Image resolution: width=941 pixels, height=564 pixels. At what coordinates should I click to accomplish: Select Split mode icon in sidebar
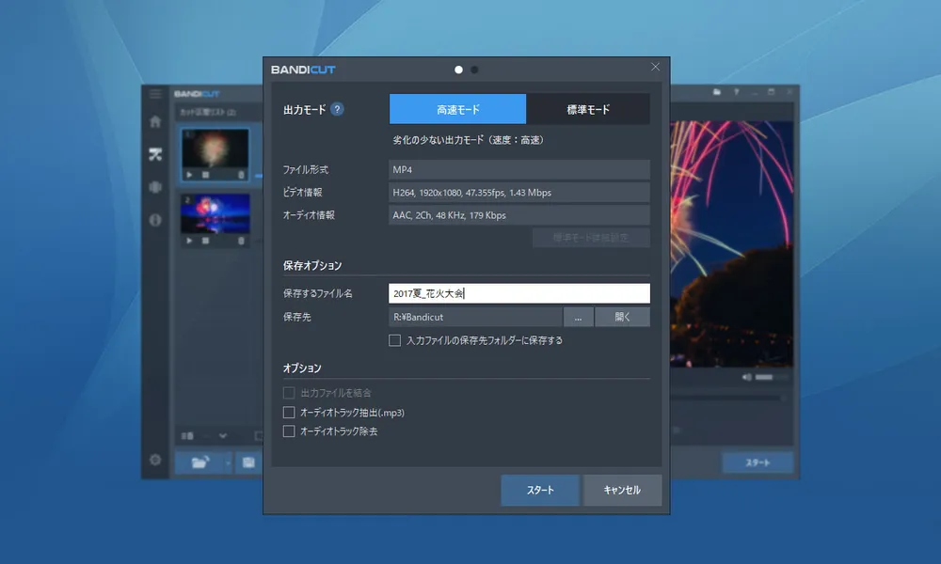tap(155, 187)
